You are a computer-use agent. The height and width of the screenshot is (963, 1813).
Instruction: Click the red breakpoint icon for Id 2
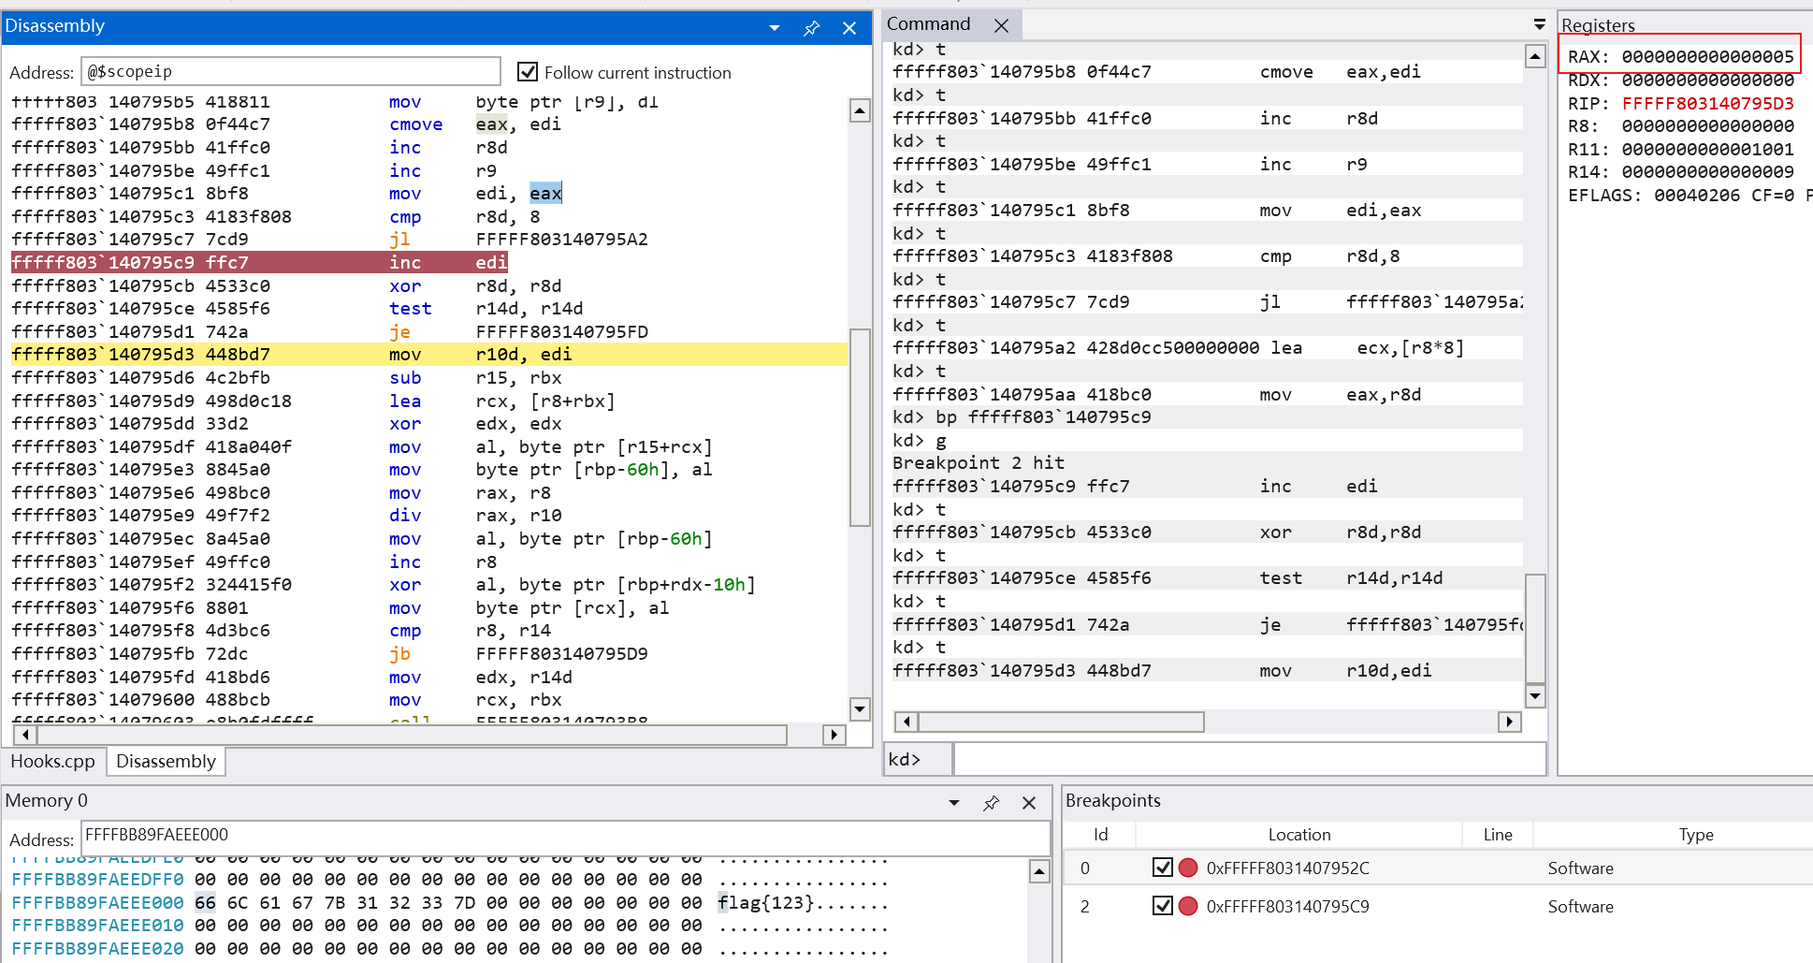click(1188, 906)
